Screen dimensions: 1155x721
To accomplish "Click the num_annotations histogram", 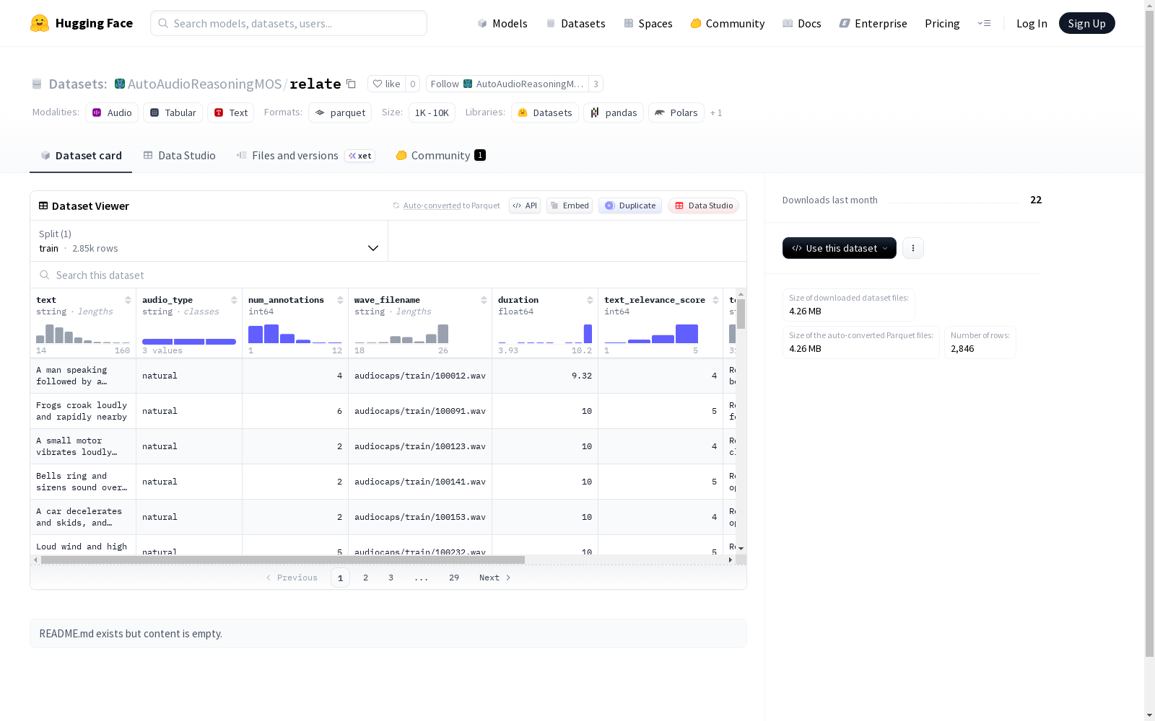I will pyautogui.click(x=295, y=334).
